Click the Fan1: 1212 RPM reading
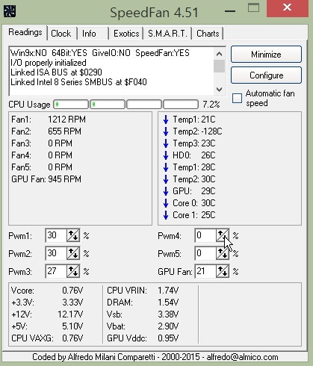This screenshot has height=366, width=313. [49, 120]
